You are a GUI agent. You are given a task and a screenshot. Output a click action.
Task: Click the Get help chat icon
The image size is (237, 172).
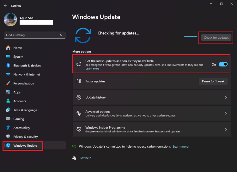[74, 158]
